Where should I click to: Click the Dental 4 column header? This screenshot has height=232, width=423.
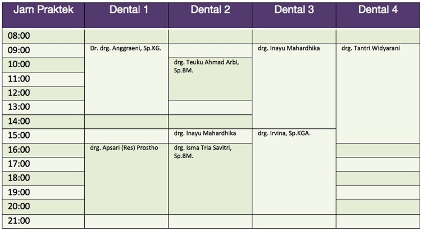(x=378, y=10)
